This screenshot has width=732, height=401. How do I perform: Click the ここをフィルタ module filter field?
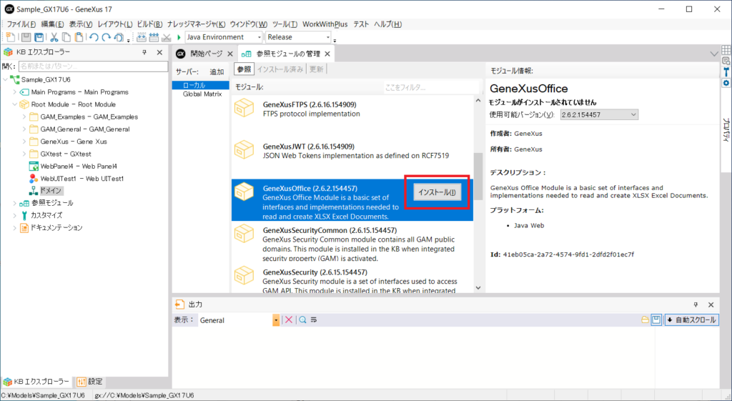pos(431,87)
